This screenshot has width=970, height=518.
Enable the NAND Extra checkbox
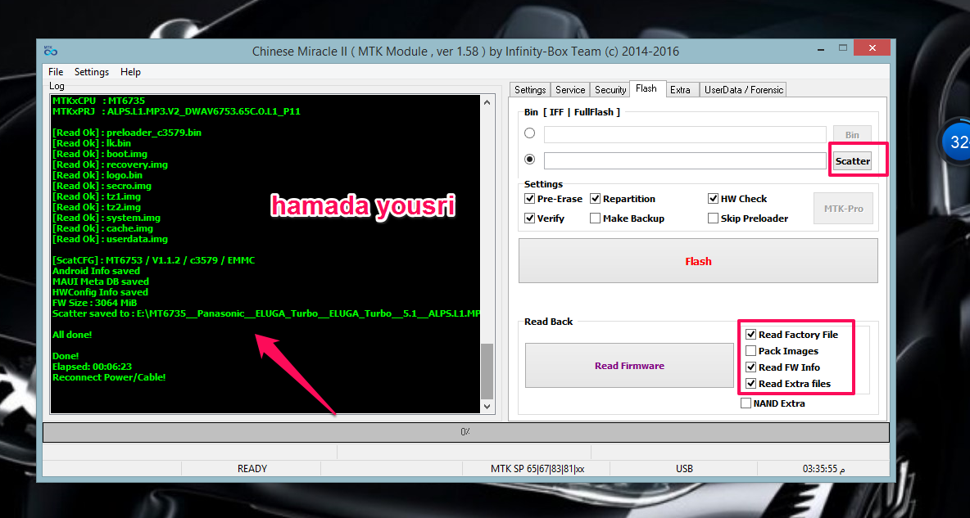pos(746,403)
